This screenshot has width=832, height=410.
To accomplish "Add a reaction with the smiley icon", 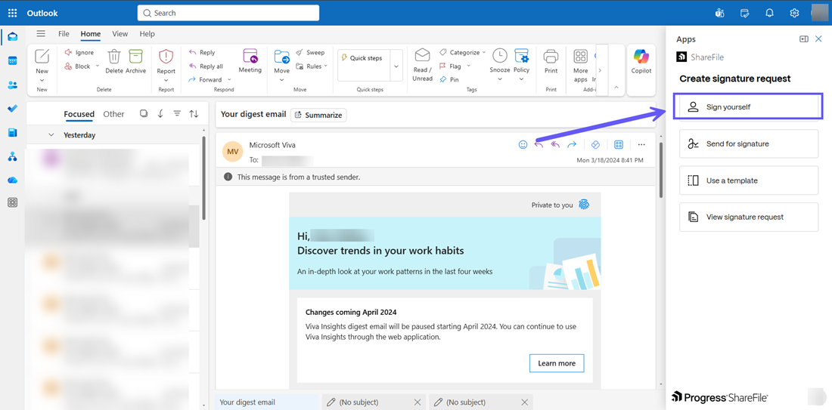I will (x=523, y=145).
